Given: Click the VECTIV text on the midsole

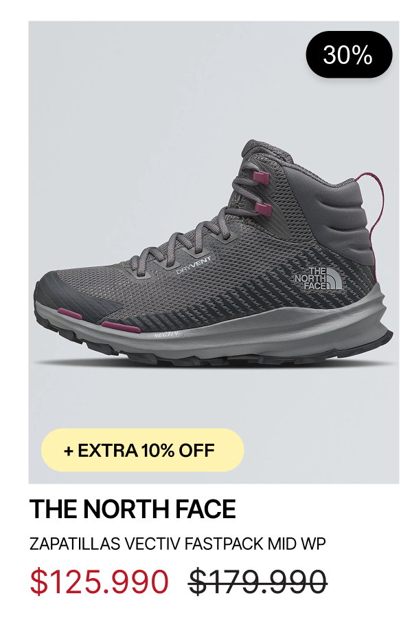Looking at the screenshot, I should point(165,335).
